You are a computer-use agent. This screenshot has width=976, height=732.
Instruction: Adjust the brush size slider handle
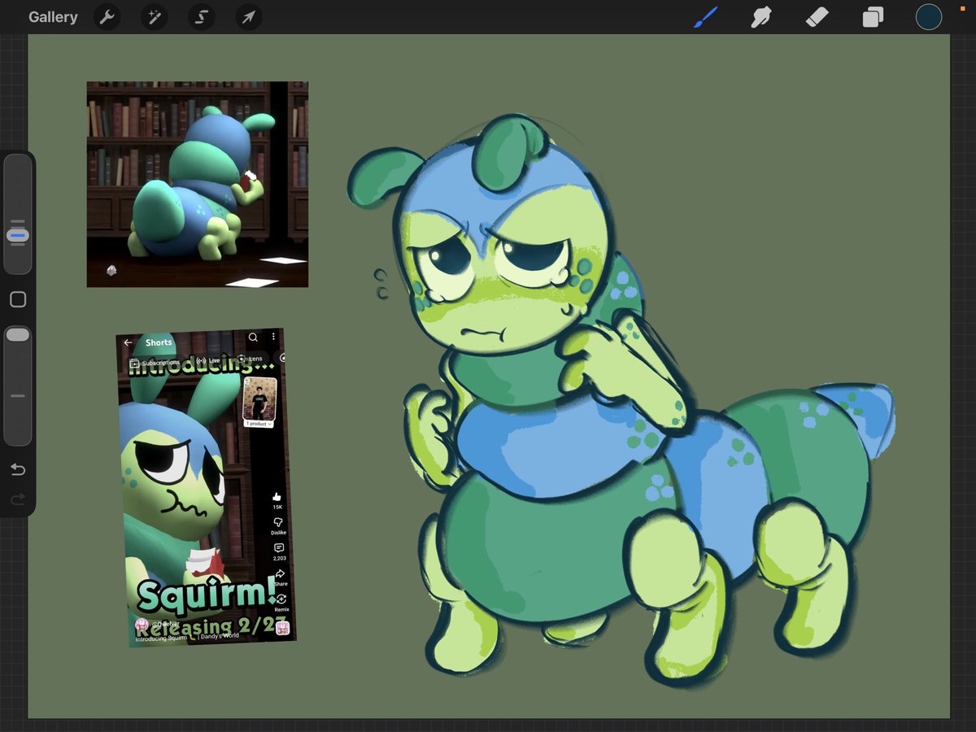click(x=18, y=235)
